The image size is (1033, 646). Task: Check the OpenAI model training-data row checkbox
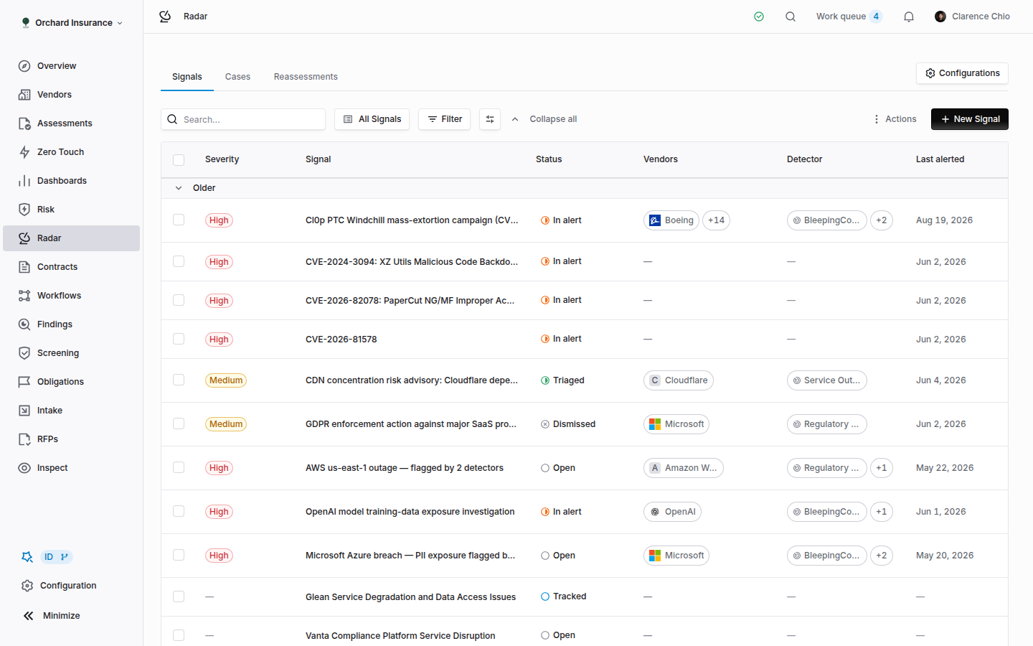tap(179, 511)
